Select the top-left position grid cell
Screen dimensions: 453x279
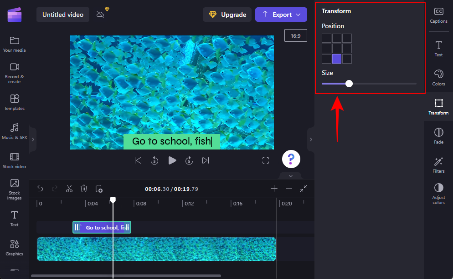(326, 38)
